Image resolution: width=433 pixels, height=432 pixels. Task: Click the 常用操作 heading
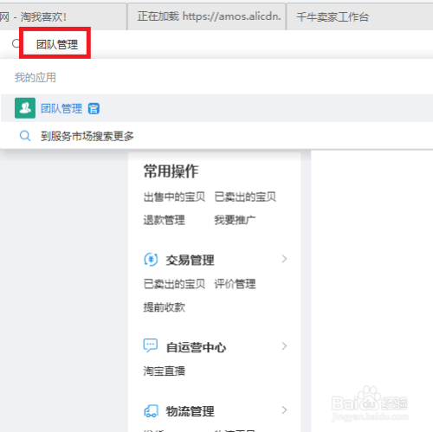coord(171,171)
